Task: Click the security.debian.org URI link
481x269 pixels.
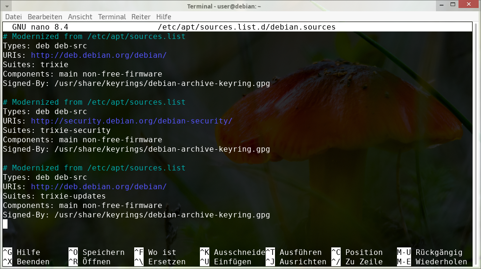Action: tap(131, 121)
